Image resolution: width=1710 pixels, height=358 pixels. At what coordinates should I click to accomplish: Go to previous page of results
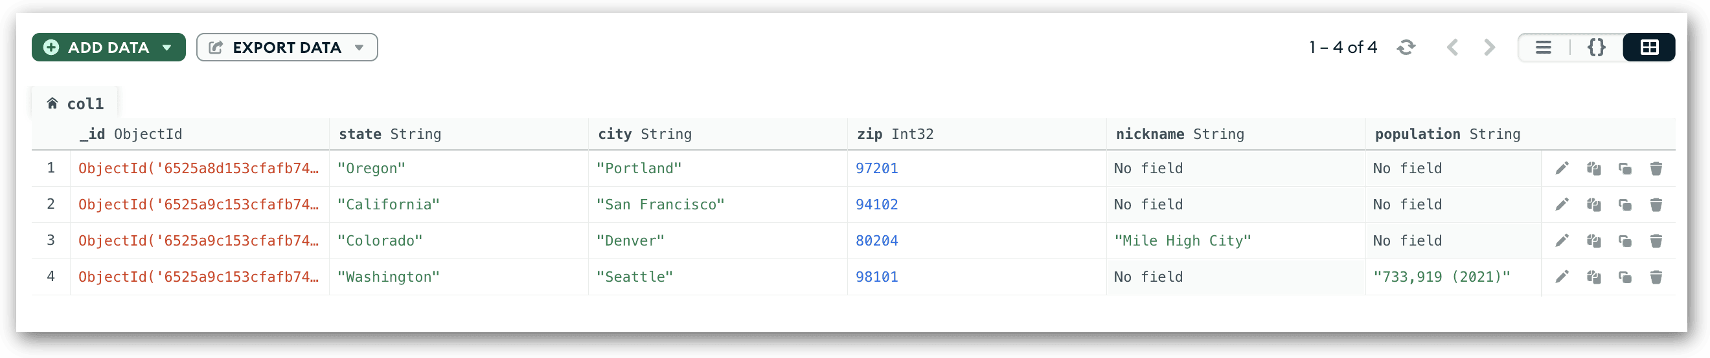(1452, 47)
